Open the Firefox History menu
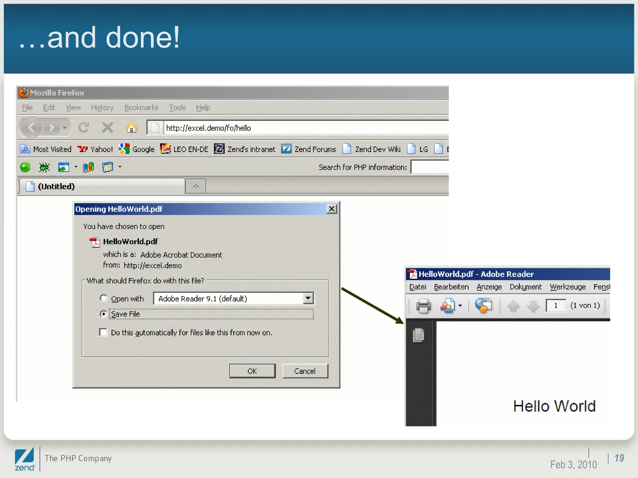This screenshot has width=638, height=478. click(102, 108)
